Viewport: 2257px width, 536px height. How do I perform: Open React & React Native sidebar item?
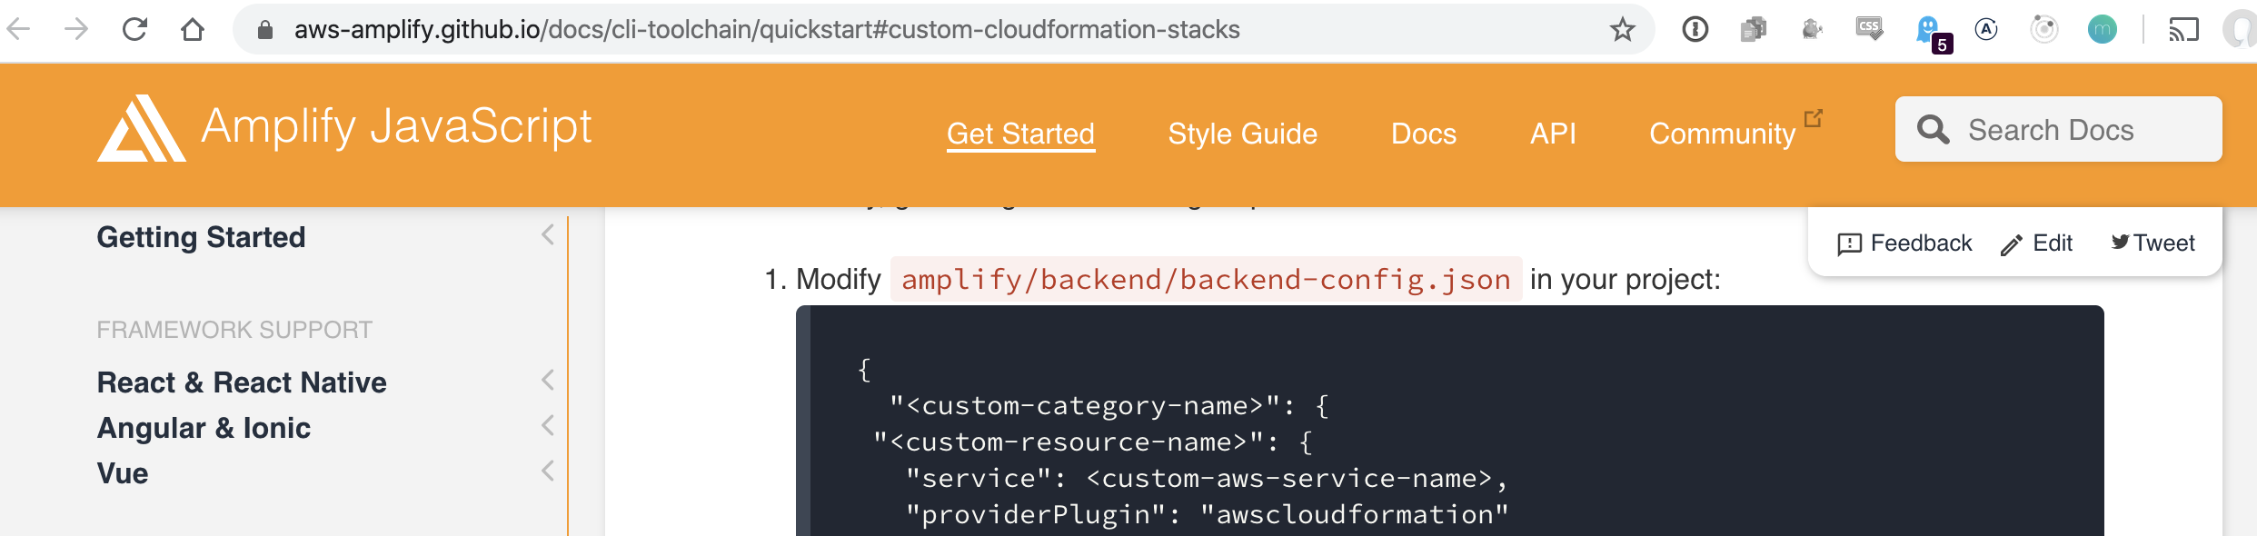coord(242,382)
